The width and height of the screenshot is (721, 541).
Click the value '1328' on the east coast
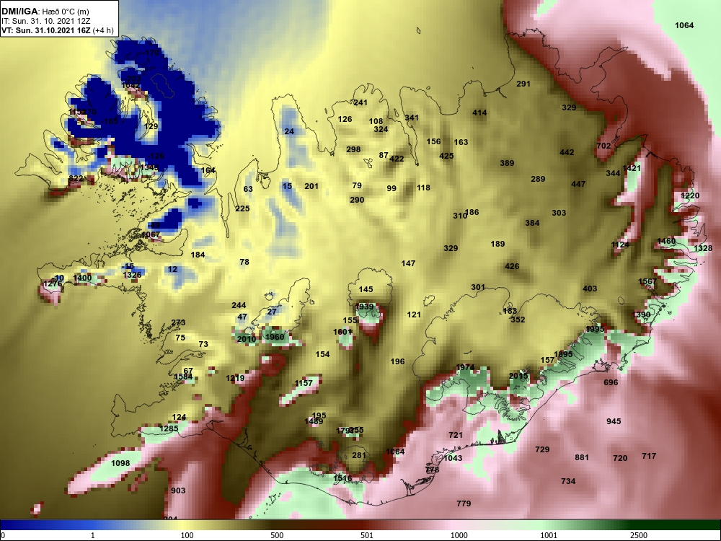tap(702, 248)
